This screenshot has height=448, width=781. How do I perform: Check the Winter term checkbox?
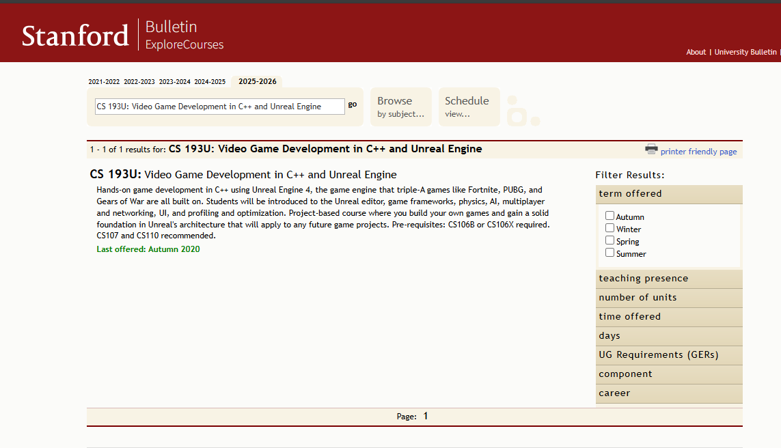609,228
